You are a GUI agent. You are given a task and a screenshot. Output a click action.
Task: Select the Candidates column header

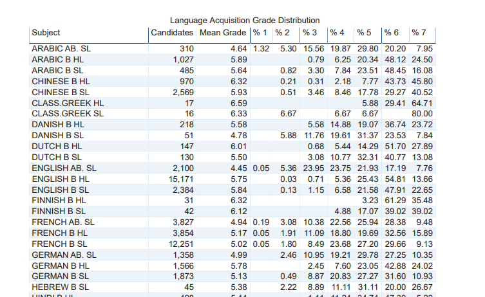pos(172,33)
